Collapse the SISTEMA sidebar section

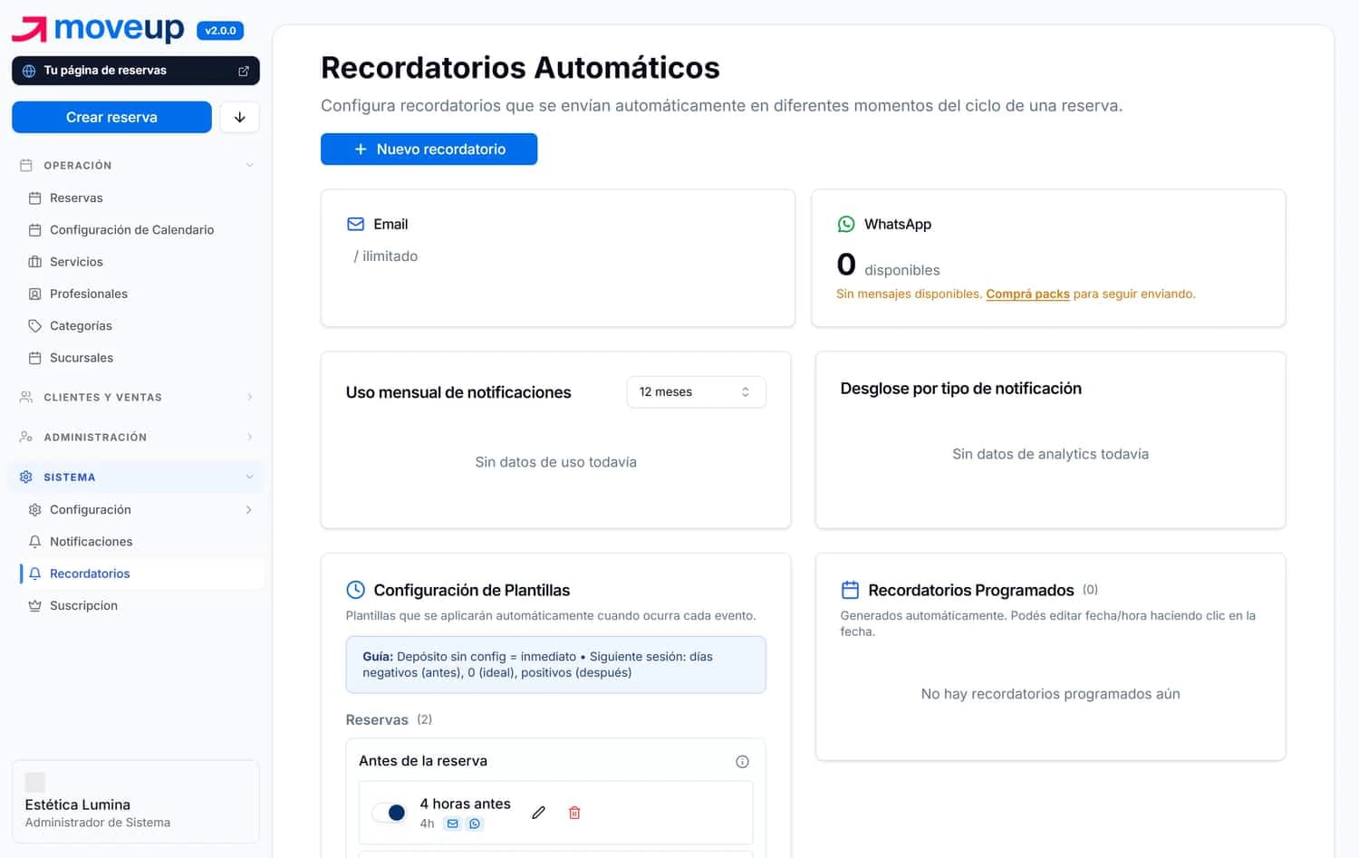(x=136, y=477)
